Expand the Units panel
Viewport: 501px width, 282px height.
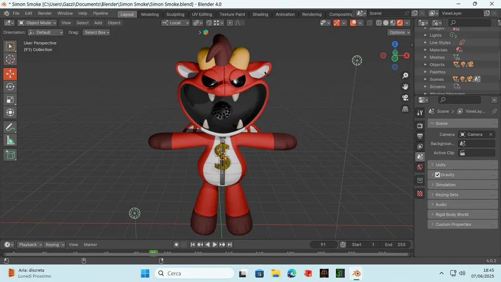point(463,165)
